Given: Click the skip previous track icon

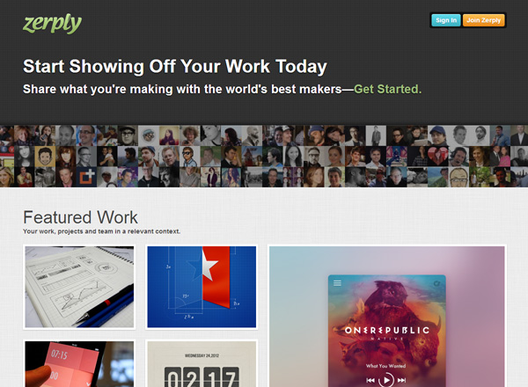Looking at the screenshot, I should click(370, 380).
